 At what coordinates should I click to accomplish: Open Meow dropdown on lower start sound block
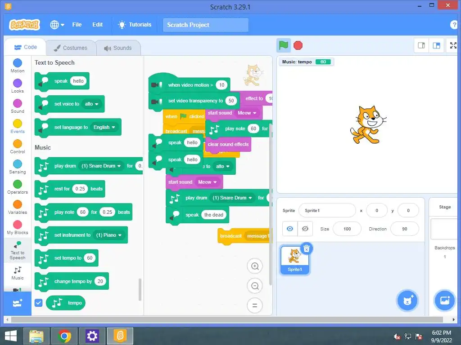tap(207, 182)
